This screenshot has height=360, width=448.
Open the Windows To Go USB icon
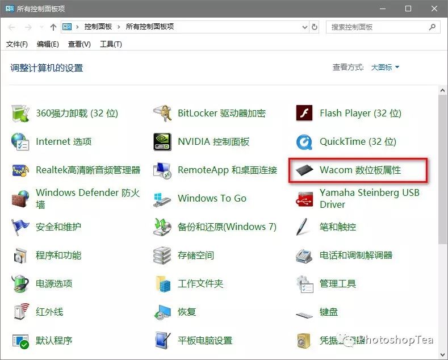click(162, 199)
